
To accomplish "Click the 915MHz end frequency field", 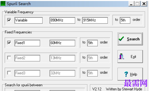I will pyautogui.click(x=95, y=20).
